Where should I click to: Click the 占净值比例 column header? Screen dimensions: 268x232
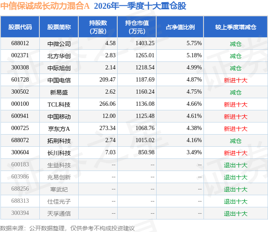click(x=180, y=27)
